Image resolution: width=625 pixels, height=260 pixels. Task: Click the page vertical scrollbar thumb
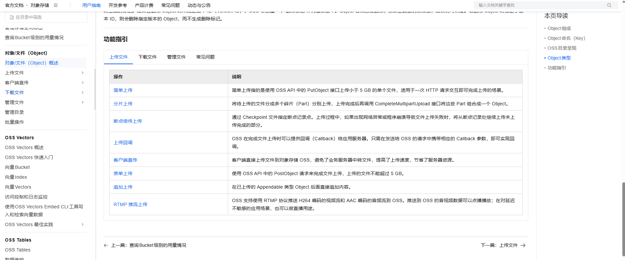pos(623,219)
